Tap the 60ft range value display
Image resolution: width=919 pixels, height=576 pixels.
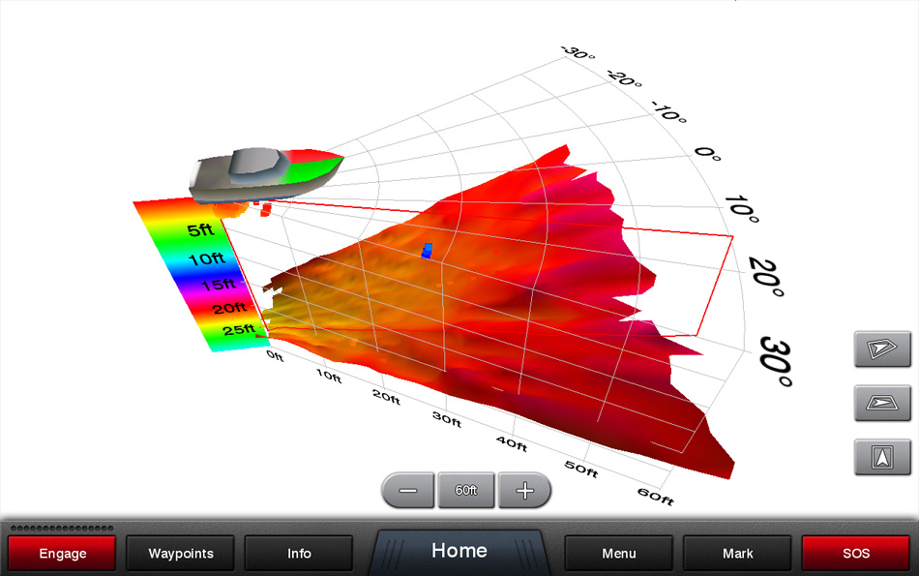click(466, 490)
